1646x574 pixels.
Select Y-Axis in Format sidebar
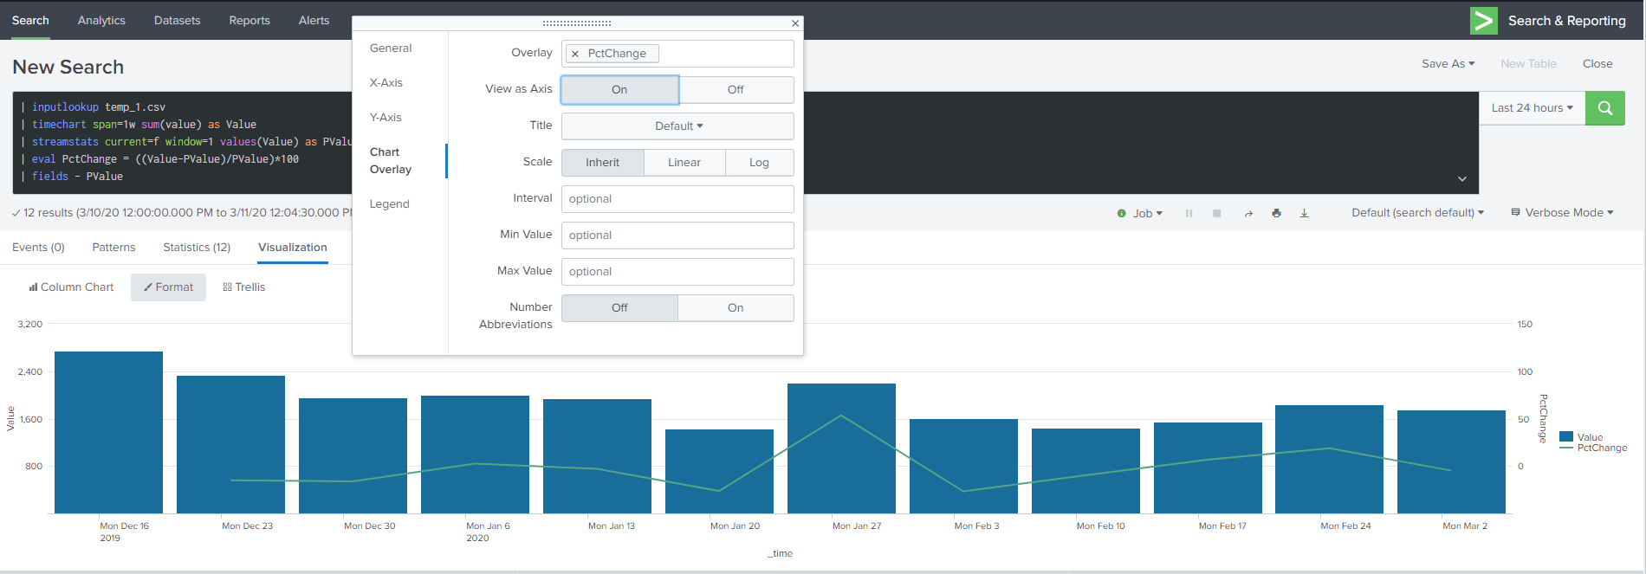[386, 118]
